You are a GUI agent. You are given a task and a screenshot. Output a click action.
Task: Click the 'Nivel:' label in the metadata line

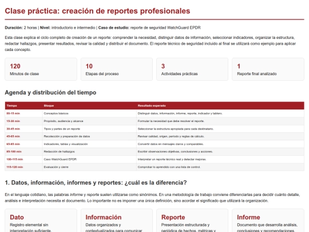[45, 28]
